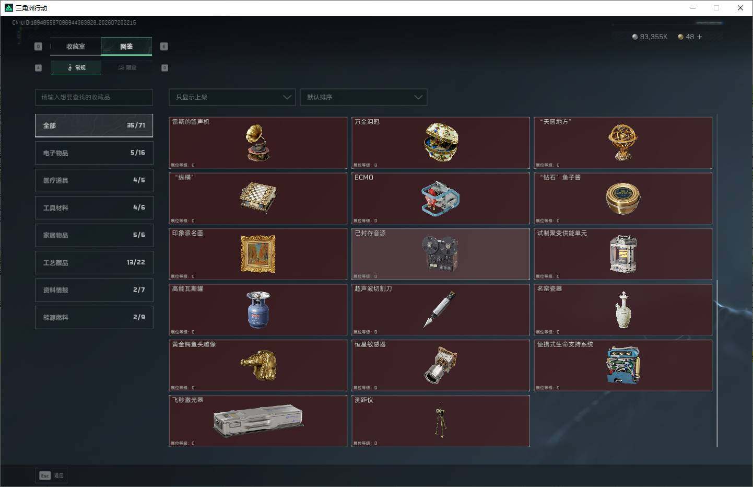Select the "天圆地方" armillary sphere item
The height and width of the screenshot is (487, 753).
pyautogui.click(x=623, y=143)
